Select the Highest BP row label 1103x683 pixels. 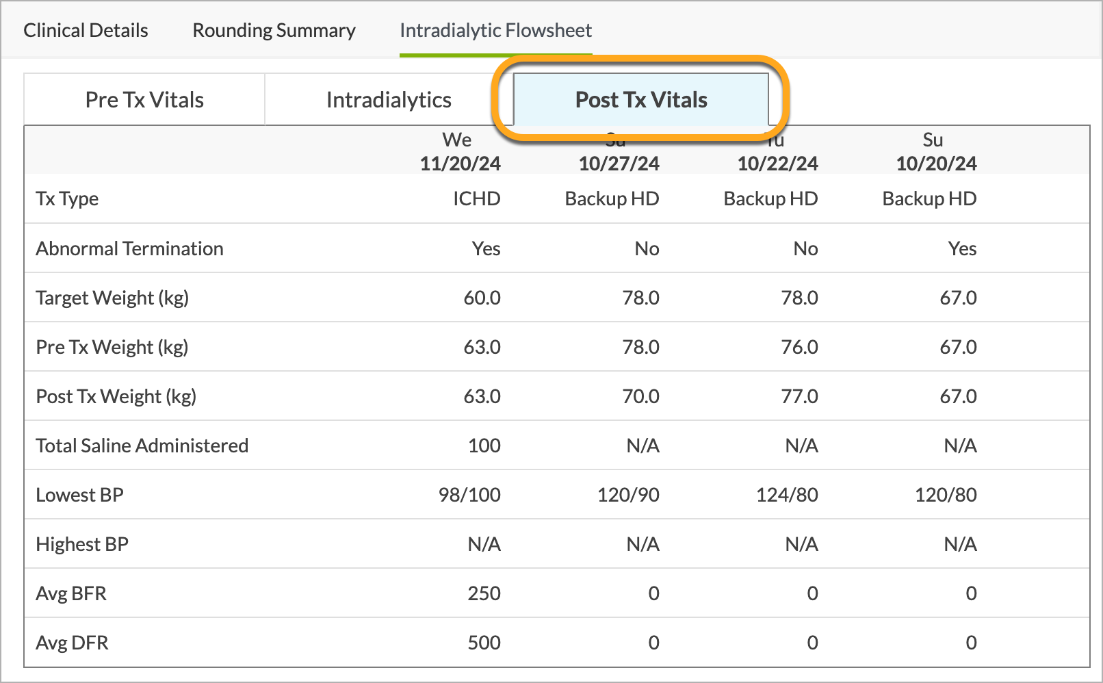point(82,544)
